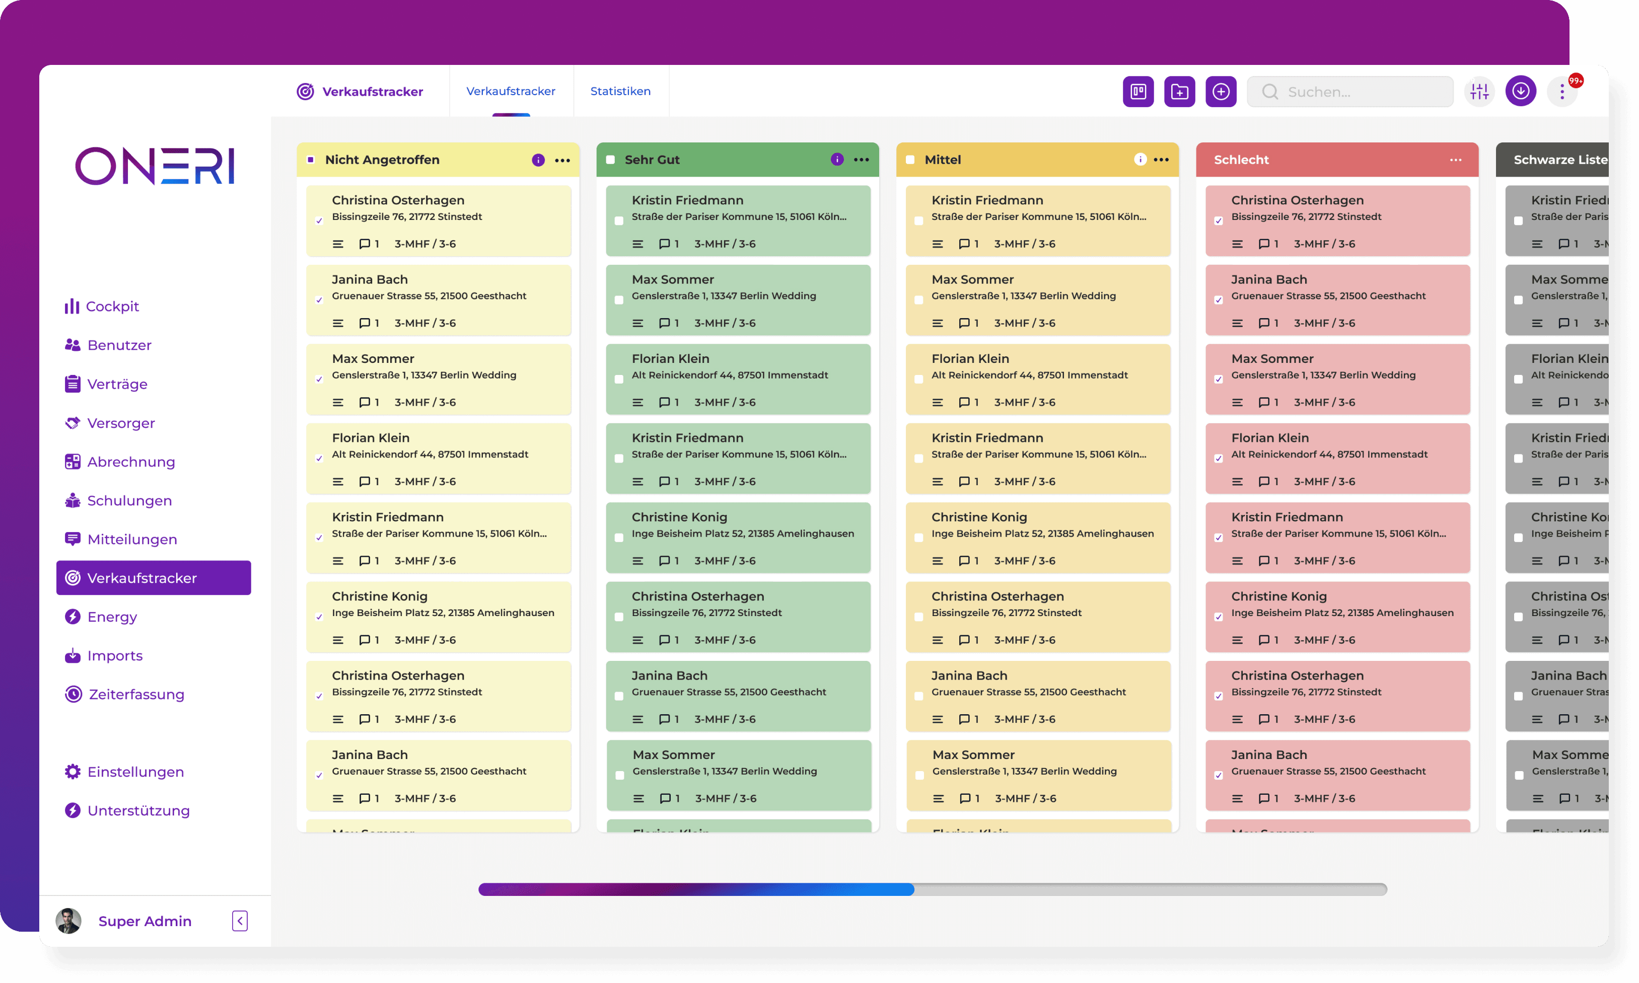Click the add folder icon in toolbar
This screenshot has height=983, width=1639.
click(1179, 92)
